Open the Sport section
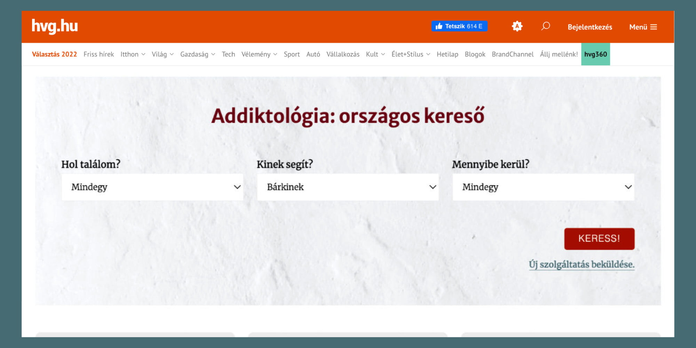Image resolution: width=696 pixels, height=348 pixels. coord(292,54)
